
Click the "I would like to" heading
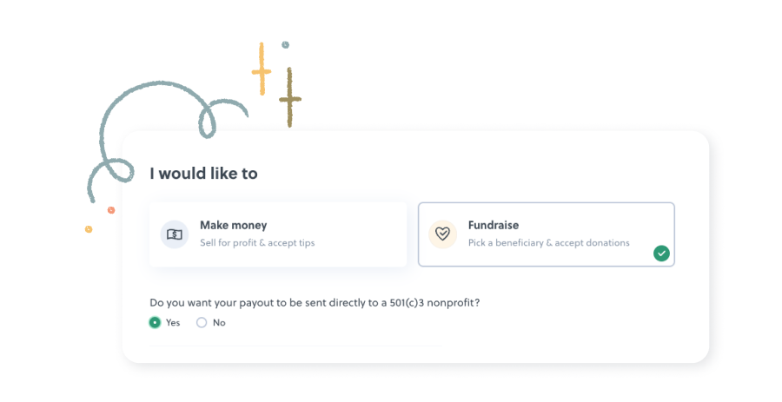click(203, 174)
